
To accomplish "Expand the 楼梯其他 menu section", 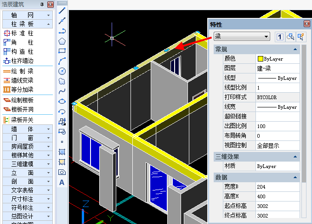I will tap(28, 155).
